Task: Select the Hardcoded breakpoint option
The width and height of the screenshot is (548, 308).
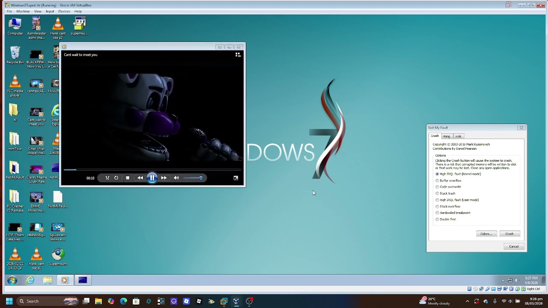Action: click(453, 213)
